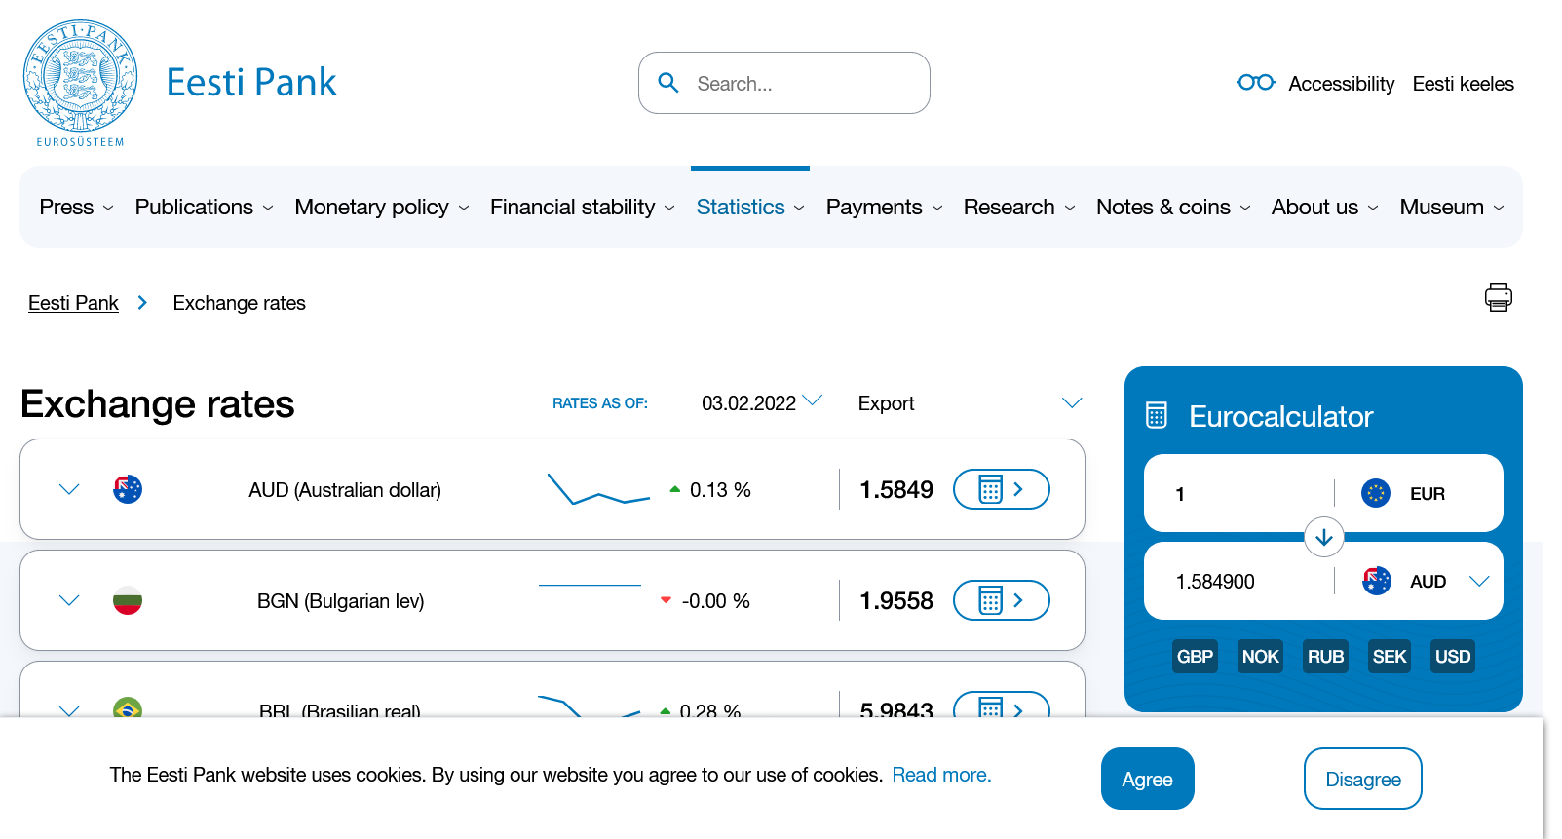Click the accessibility glasses icon

tap(1255, 83)
